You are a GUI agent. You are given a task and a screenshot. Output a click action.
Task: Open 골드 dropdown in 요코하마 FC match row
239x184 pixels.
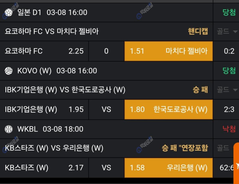point(227,31)
